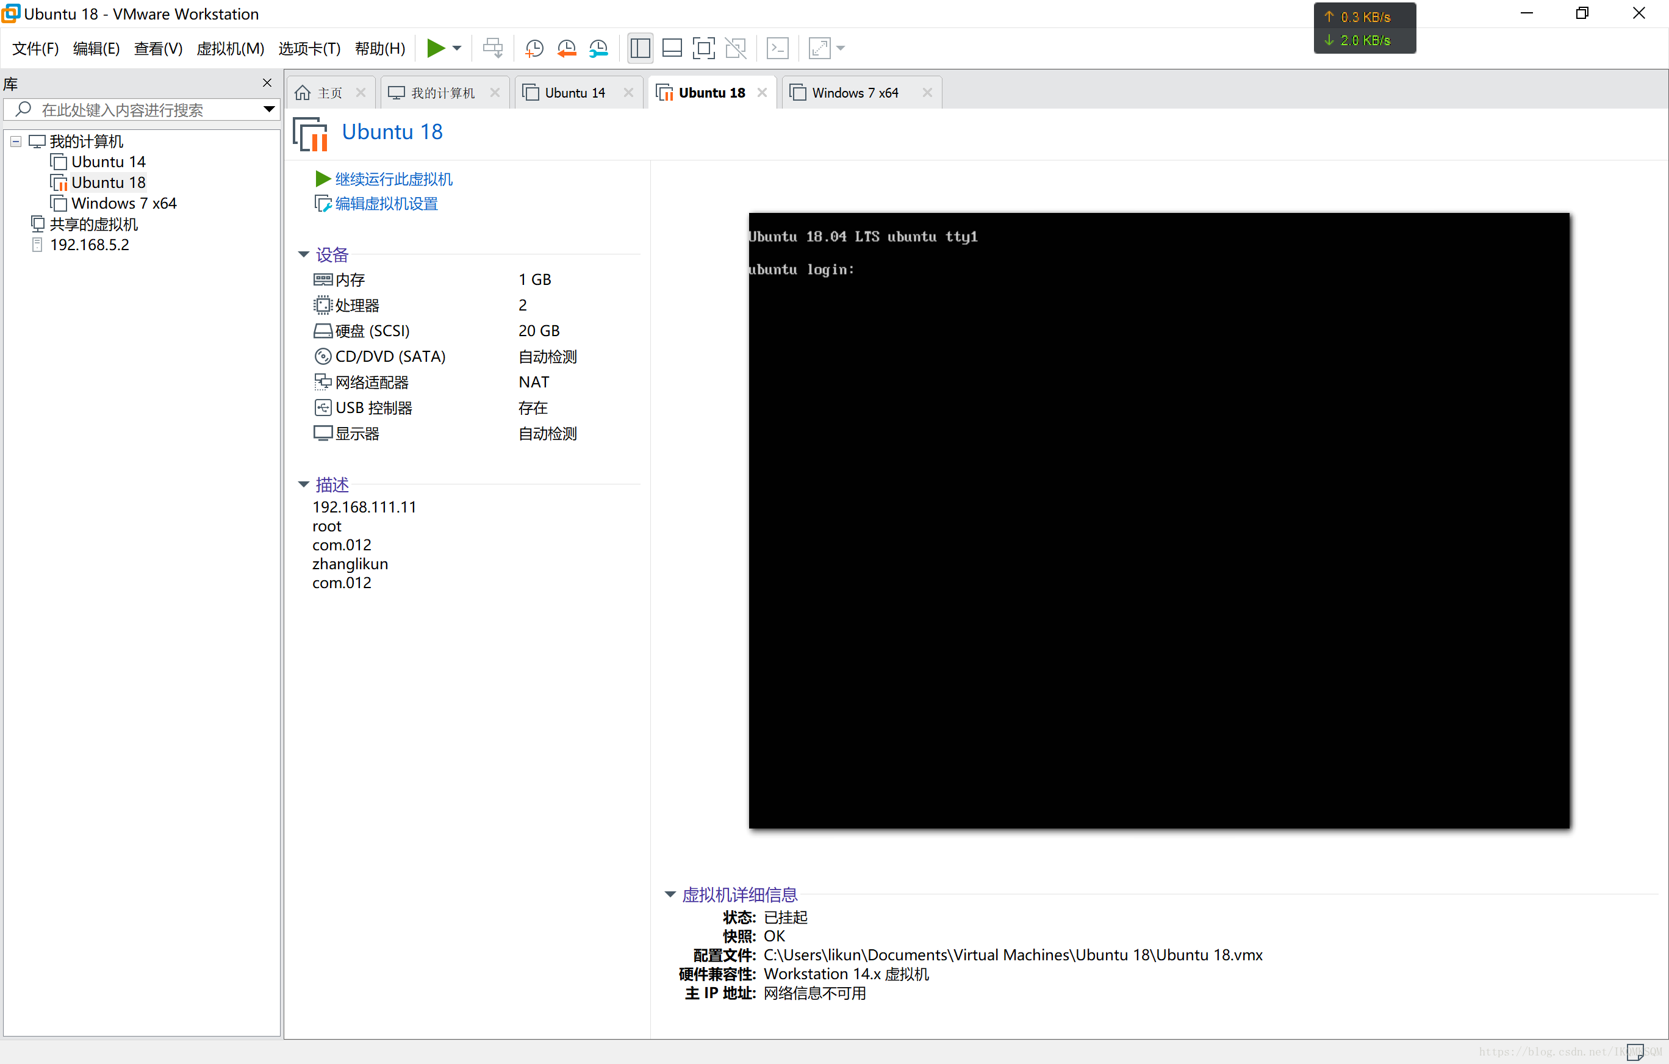Screen dimensions: 1669x1064
Task: Collapse the 虚拟机详细信息 section
Action: pos(670,894)
